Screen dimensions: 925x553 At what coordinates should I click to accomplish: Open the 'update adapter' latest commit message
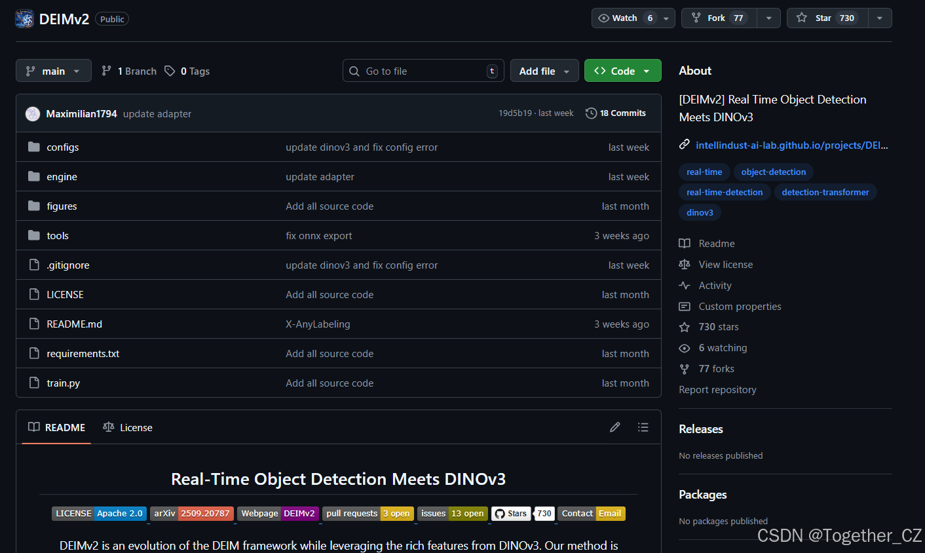point(157,114)
